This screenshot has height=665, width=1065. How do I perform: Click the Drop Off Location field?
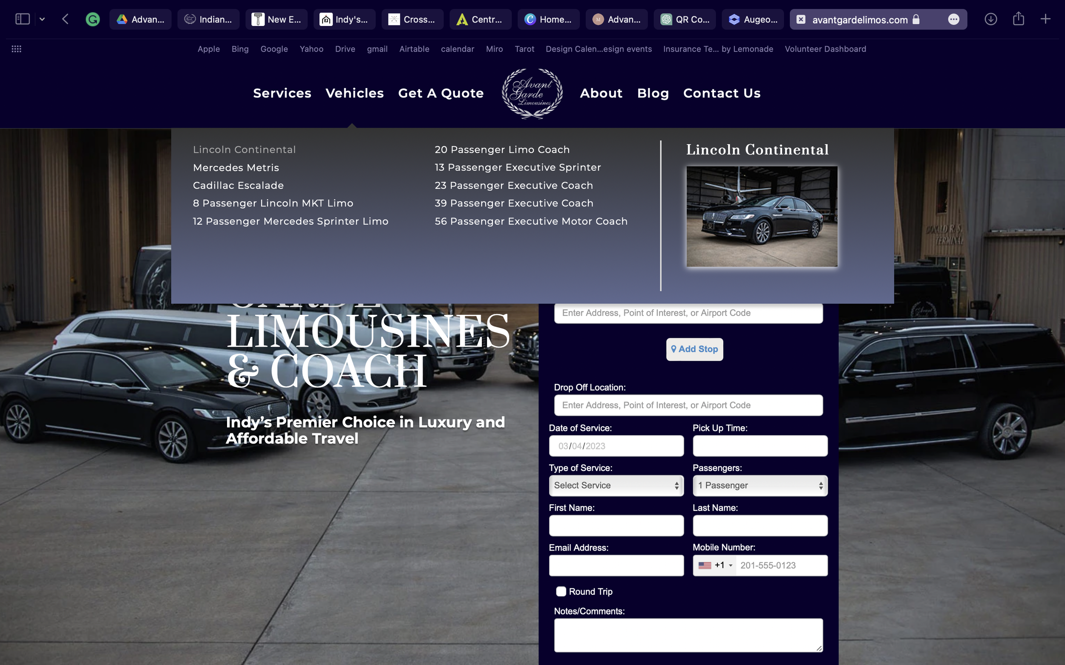[688, 405]
